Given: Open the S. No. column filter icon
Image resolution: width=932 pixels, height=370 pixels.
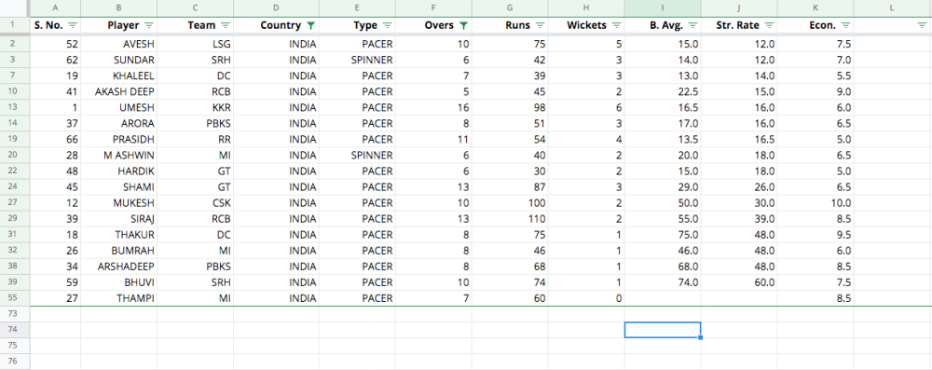Looking at the screenshot, I should (73, 25).
